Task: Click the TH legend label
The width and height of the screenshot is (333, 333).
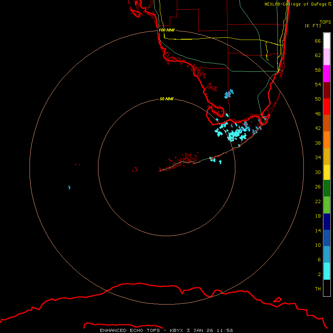Action: coord(318,289)
